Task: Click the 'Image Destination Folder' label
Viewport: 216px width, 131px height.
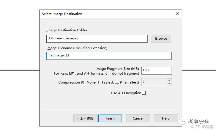Action: [67, 30]
